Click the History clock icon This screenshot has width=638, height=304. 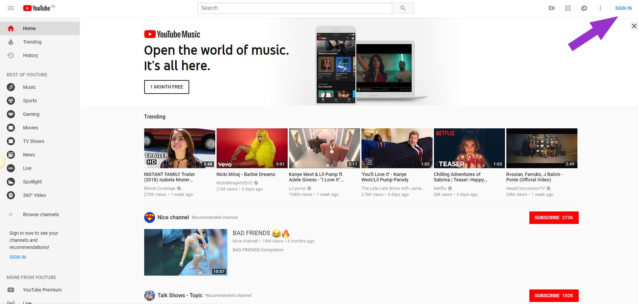click(11, 55)
